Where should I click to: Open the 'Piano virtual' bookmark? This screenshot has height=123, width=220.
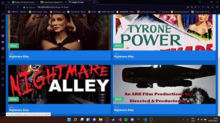tap(38, 12)
